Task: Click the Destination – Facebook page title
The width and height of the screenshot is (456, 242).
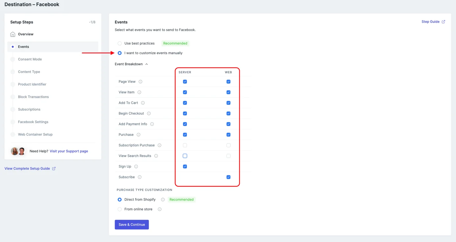Action: tap(32, 4)
